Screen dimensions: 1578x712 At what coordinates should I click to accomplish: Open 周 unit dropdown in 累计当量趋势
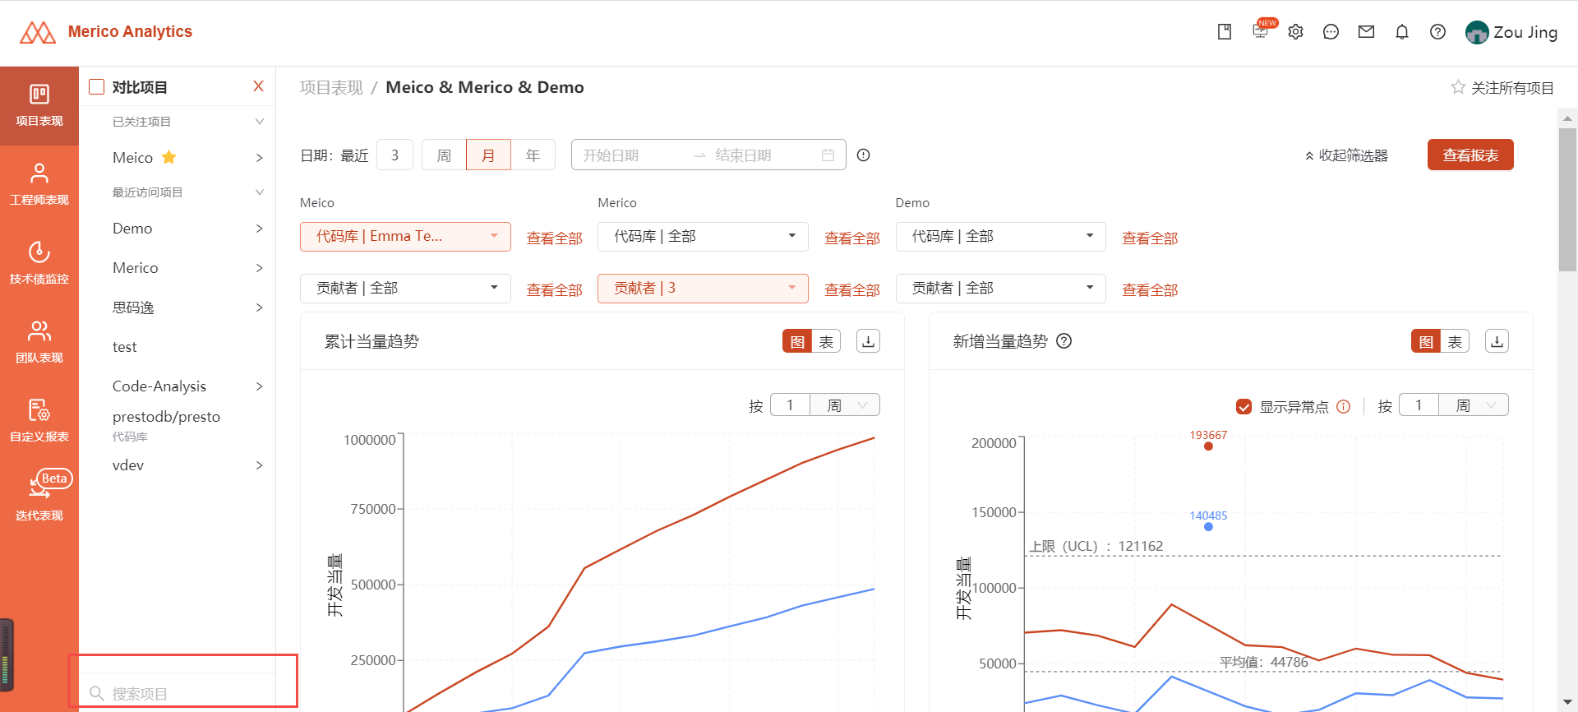coord(845,405)
